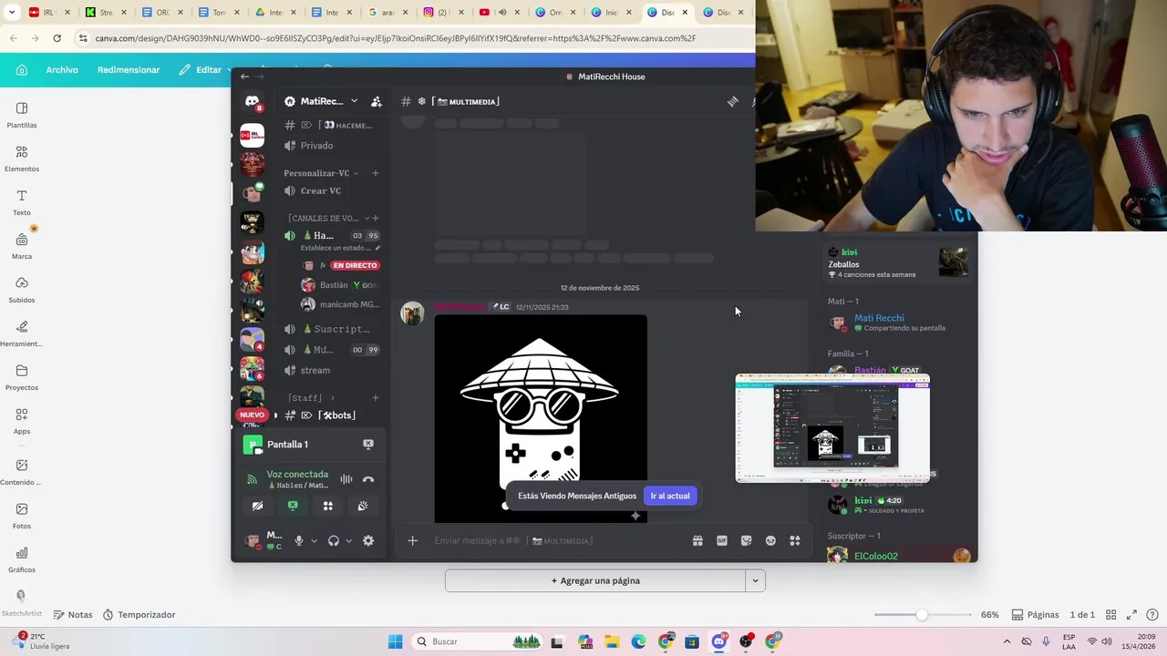Open Discord from Windows taskbar
The height and width of the screenshot is (656, 1167).
point(718,641)
